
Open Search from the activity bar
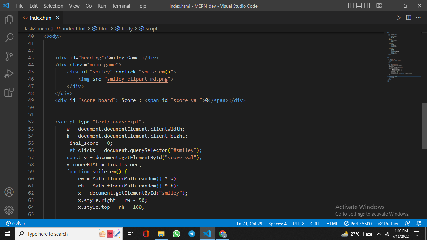tap(9, 37)
